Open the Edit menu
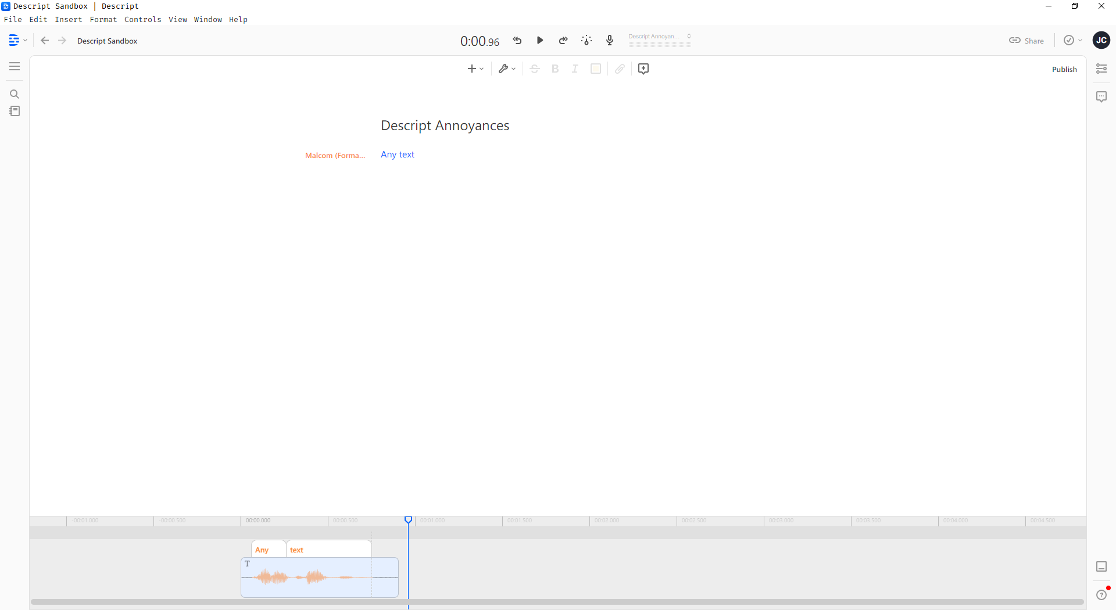1116x610 pixels. (38, 19)
